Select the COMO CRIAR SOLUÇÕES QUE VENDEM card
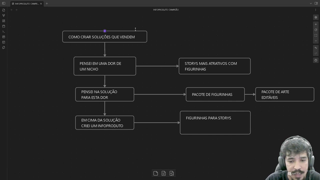320x180 pixels. [x=105, y=37]
